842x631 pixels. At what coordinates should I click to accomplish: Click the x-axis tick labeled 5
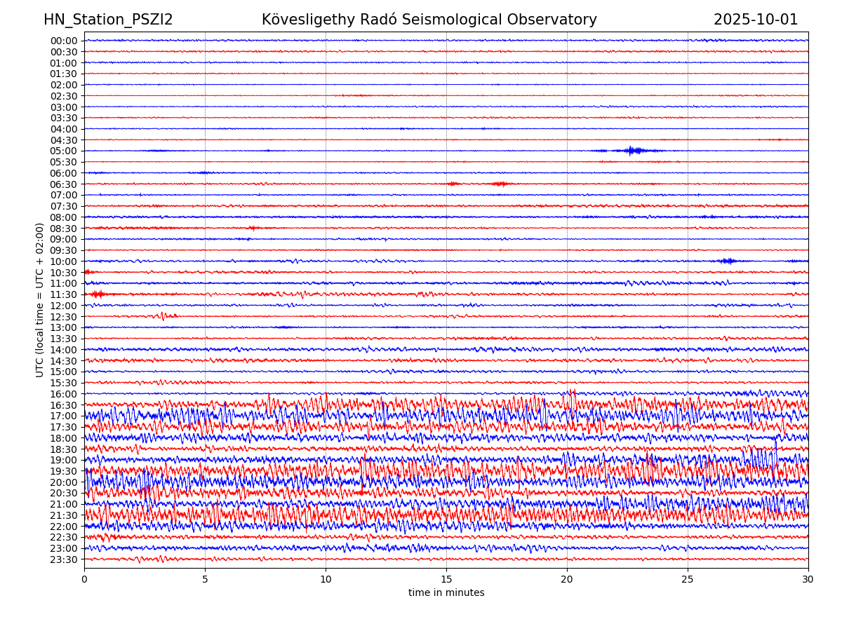point(205,579)
